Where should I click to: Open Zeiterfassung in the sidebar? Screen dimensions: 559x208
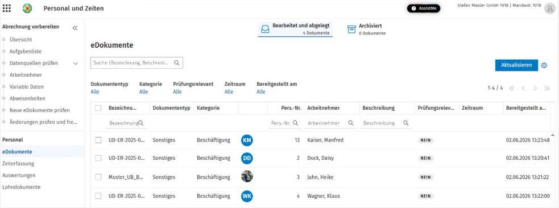(18, 164)
